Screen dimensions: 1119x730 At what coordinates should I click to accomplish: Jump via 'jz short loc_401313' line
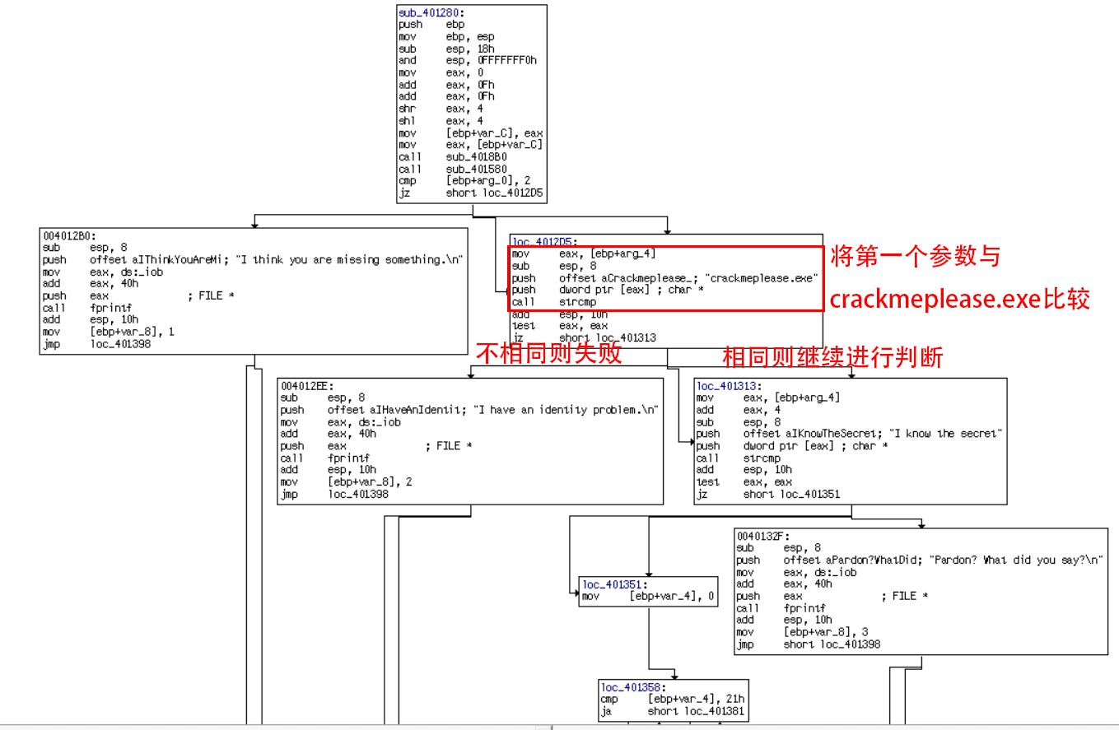coord(584,338)
